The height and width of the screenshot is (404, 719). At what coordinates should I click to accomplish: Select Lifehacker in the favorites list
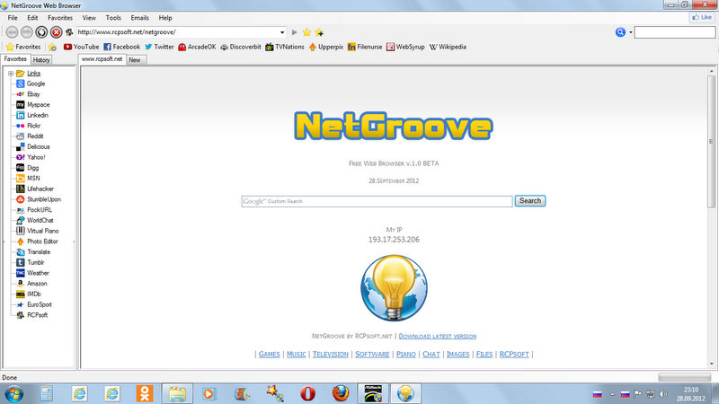click(35, 189)
